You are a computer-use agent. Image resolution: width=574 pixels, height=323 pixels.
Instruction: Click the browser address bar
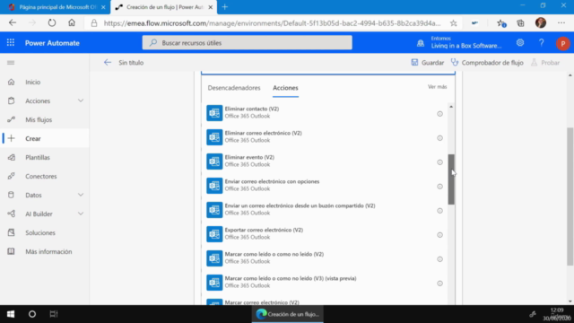coord(272,23)
